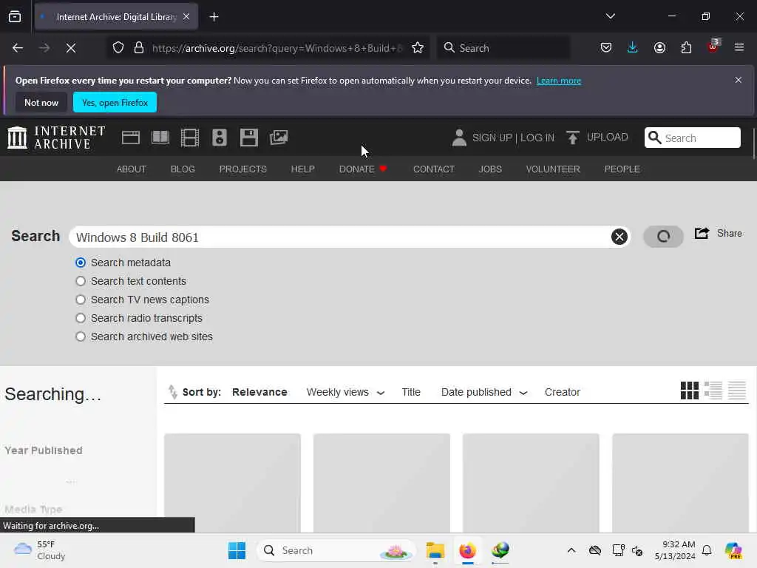The height and width of the screenshot is (568, 757).
Task: Click the archive header Search box
Action: pos(692,138)
